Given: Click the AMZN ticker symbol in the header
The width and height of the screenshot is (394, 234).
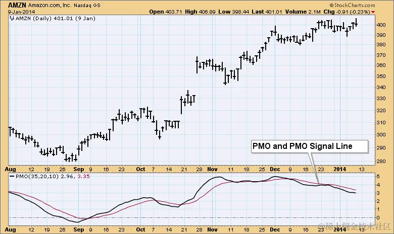Looking at the screenshot, I should point(17,5).
